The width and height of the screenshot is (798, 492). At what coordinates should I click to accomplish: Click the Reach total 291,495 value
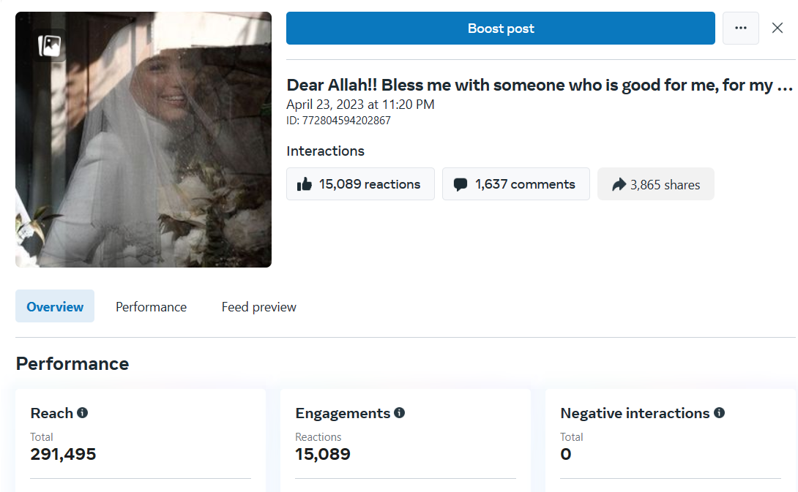63,454
